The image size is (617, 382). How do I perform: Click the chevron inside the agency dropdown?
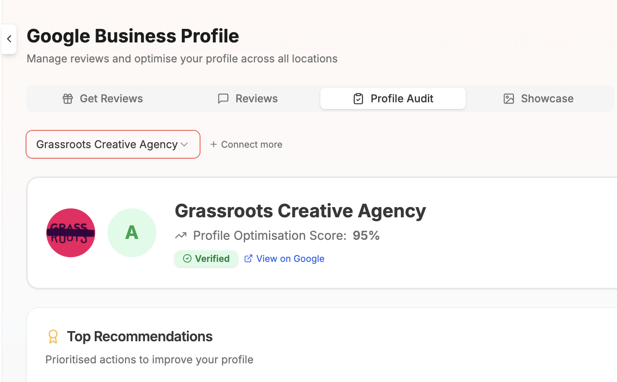click(x=184, y=144)
